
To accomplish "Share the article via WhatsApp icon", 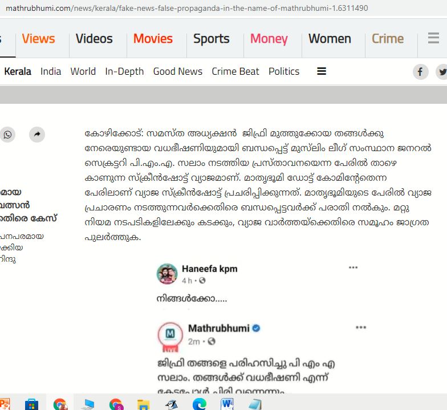I will click(7, 135).
